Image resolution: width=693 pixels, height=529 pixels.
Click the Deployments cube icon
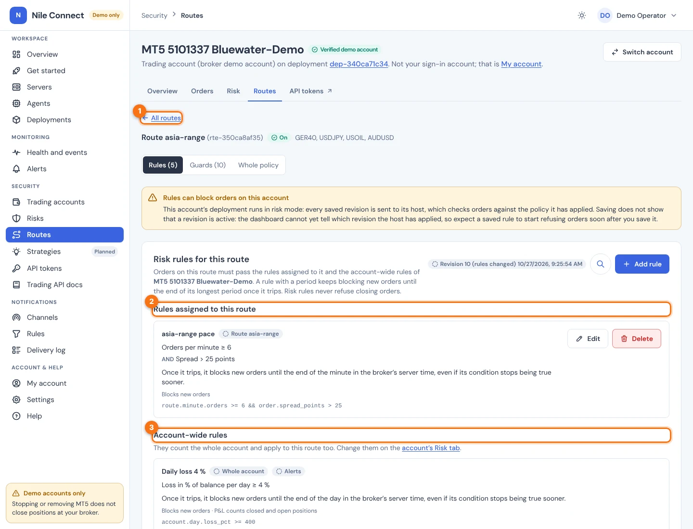16,120
